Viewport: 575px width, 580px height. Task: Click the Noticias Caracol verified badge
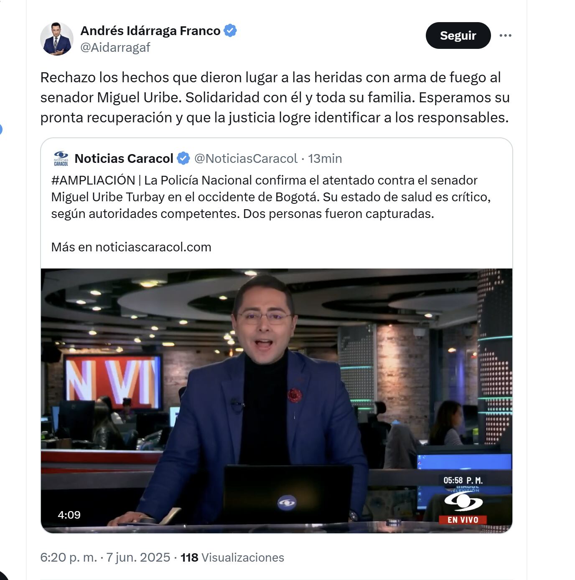tap(183, 159)
